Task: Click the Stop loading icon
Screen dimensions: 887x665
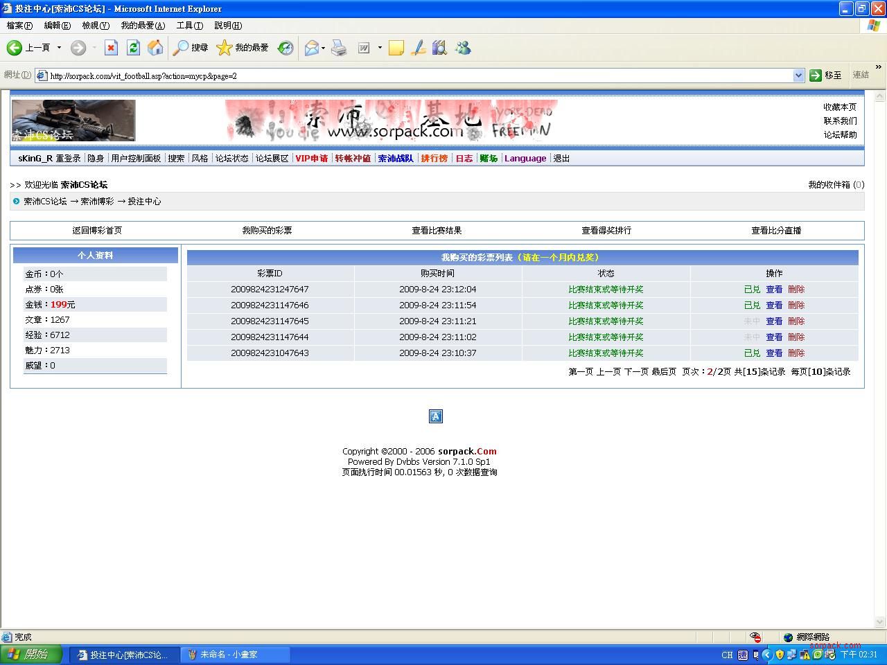Action: pyautogui.click(x=111, y=48)
